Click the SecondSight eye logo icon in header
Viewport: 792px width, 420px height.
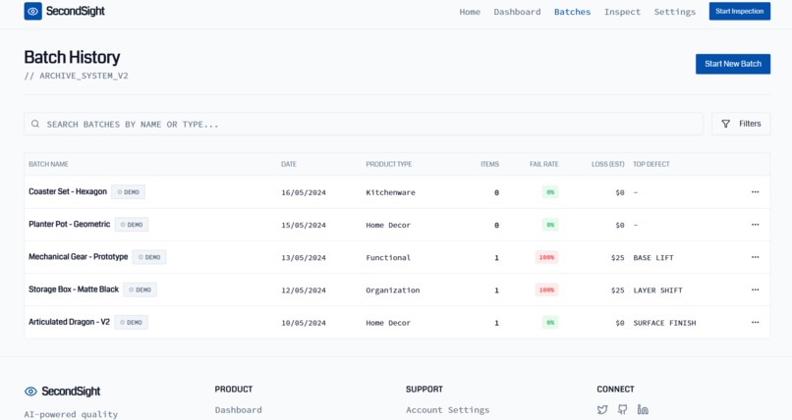pyautogui.click(x=32, y=11)
